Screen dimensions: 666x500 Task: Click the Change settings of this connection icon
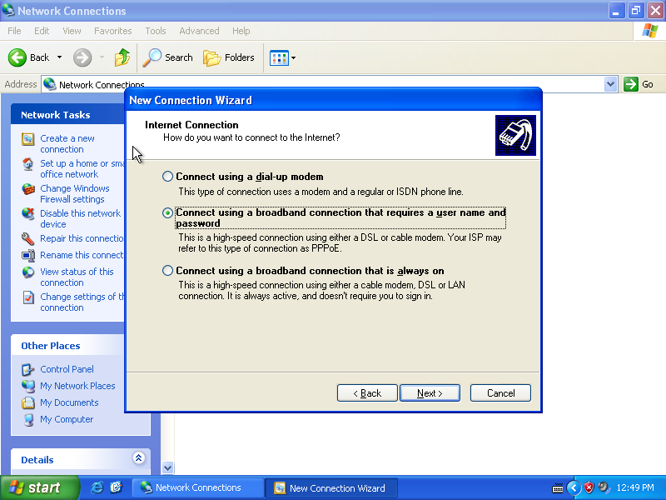28,297
